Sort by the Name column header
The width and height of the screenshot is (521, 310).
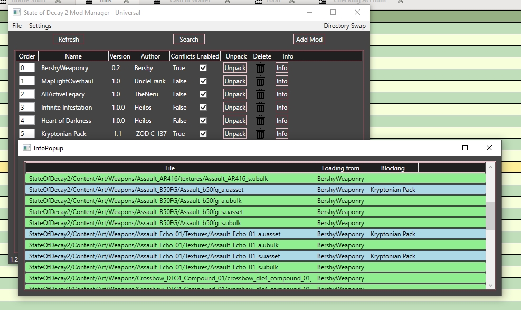73,56
